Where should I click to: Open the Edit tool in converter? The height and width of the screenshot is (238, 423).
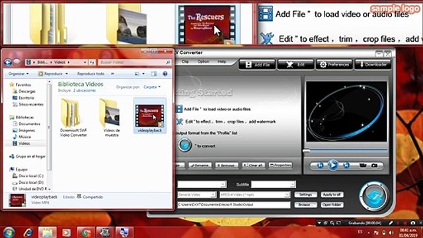(x=295, y=65)
